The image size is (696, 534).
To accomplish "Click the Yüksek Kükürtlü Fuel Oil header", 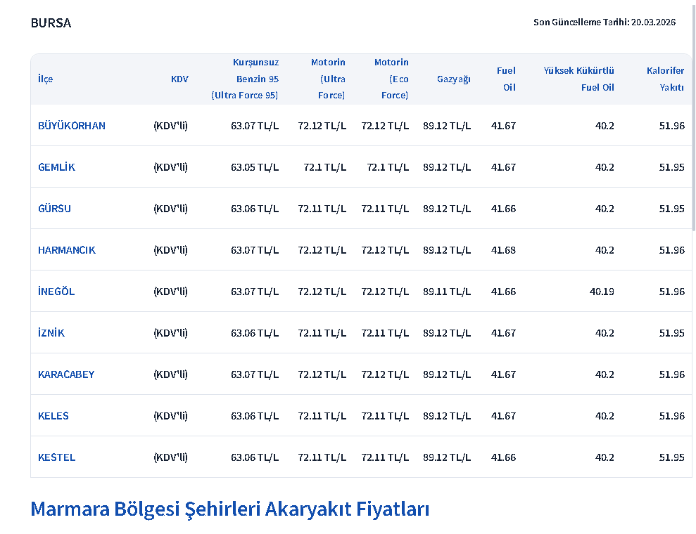I will tap(578, 79).
